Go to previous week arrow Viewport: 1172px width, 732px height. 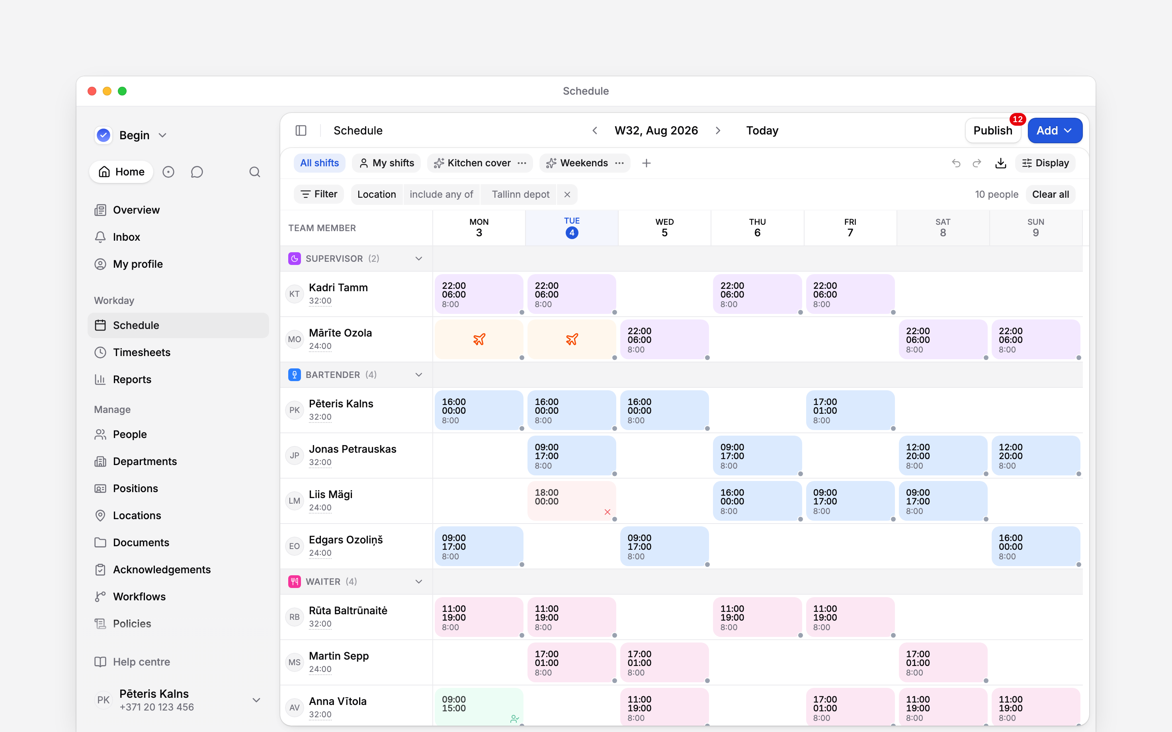pyautogui.click(x=595, y=131)
